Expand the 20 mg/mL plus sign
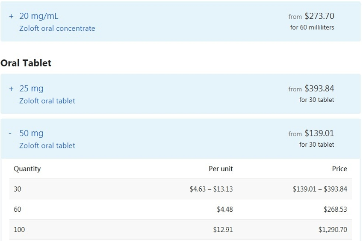Viewport: 363px width, 246px height. [12, 16]
